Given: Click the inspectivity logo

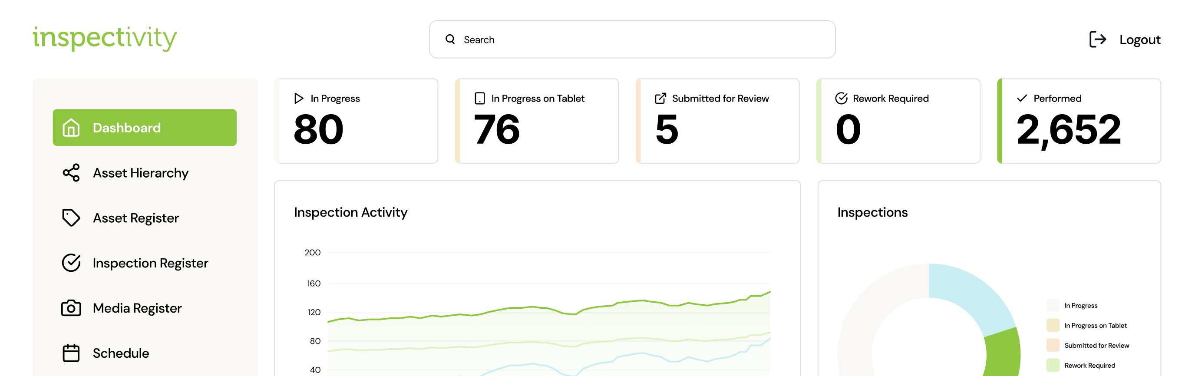Looking at the screenshot, I should 105,38.
